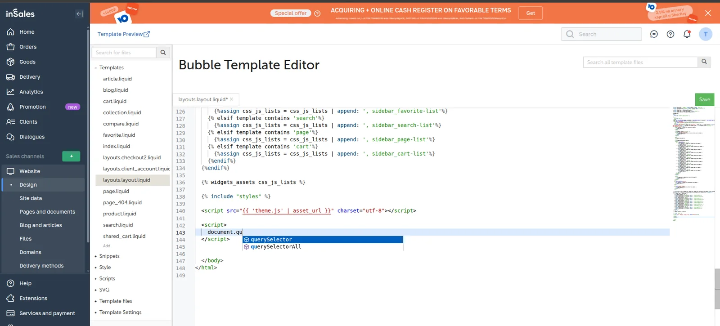Viewport: 720px width, 326px height.
Task: Open the Template Preview link
Action: coord(124,34)
